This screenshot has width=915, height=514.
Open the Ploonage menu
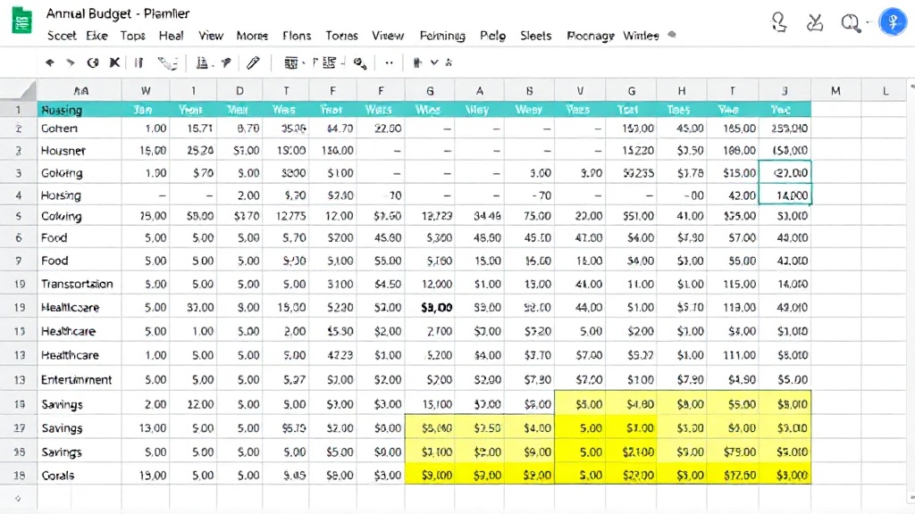pos(590,36)
